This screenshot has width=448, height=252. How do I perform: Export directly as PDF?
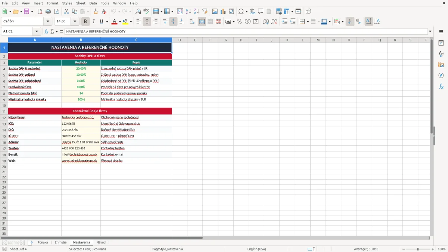pyautogui.click(x=40, y=12)
